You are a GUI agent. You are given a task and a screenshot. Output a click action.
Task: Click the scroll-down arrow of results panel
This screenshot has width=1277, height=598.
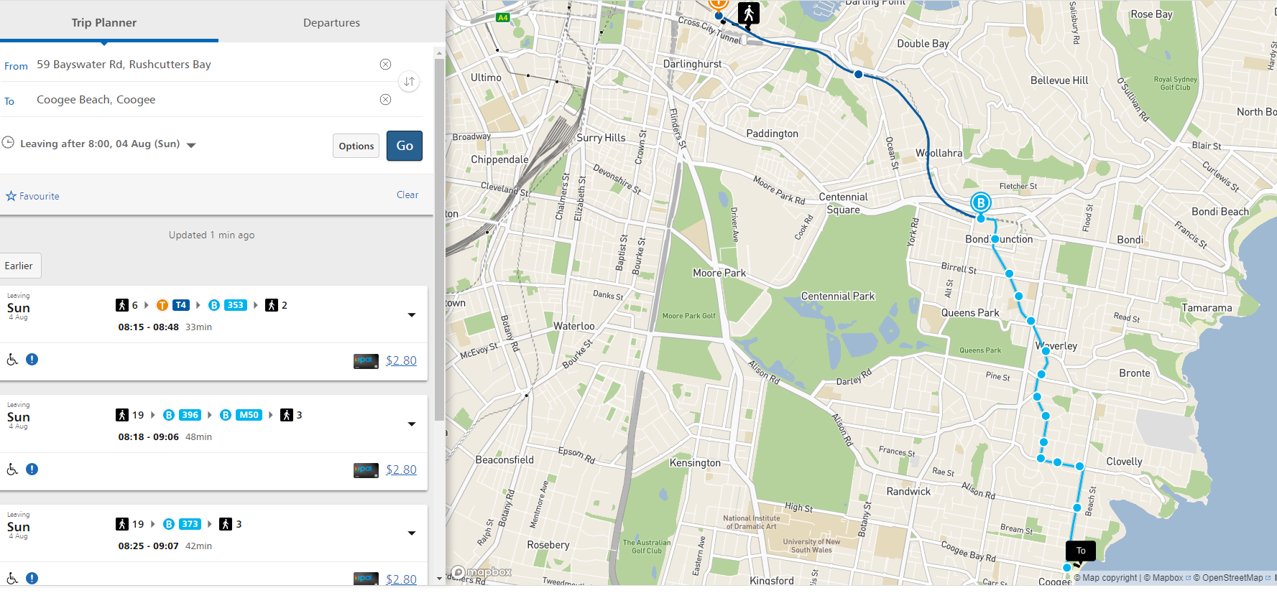(x=439, y=578)
